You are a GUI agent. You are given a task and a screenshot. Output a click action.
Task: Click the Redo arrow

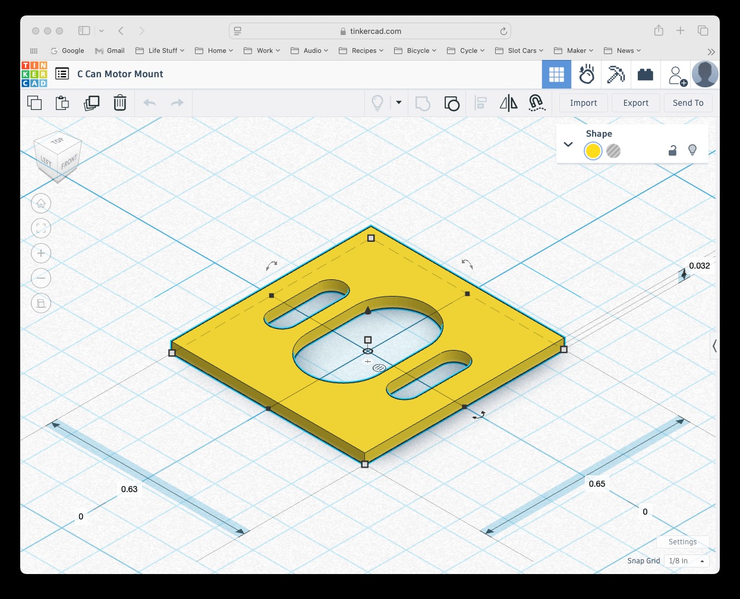click(x=177, y=103)
